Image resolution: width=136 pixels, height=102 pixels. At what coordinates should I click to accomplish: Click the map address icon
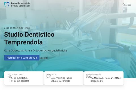88,76
